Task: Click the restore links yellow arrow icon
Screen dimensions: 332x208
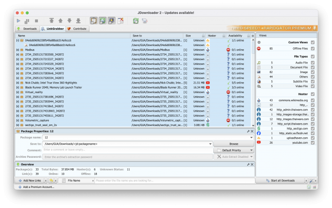Action: coord(51,181)
